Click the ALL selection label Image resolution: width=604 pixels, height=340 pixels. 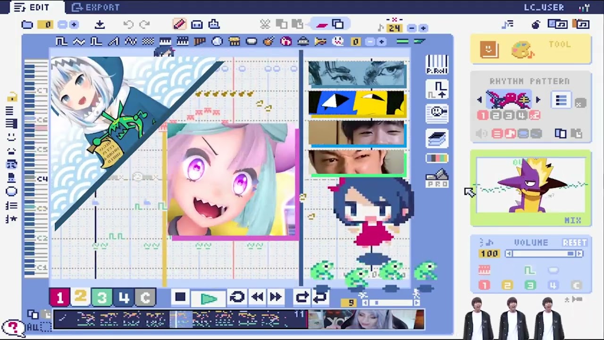32,327
